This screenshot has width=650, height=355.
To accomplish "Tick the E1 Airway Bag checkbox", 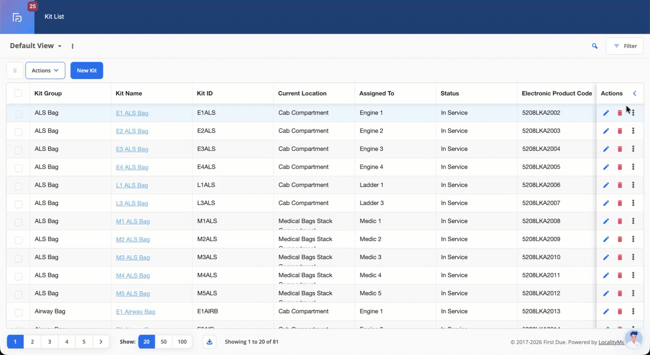I will [18, 312].
